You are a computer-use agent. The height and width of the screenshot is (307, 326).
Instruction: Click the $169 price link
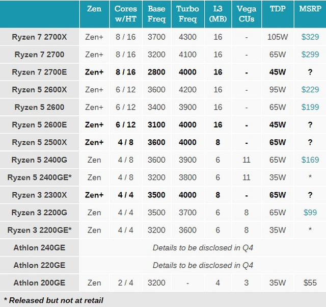310,160
